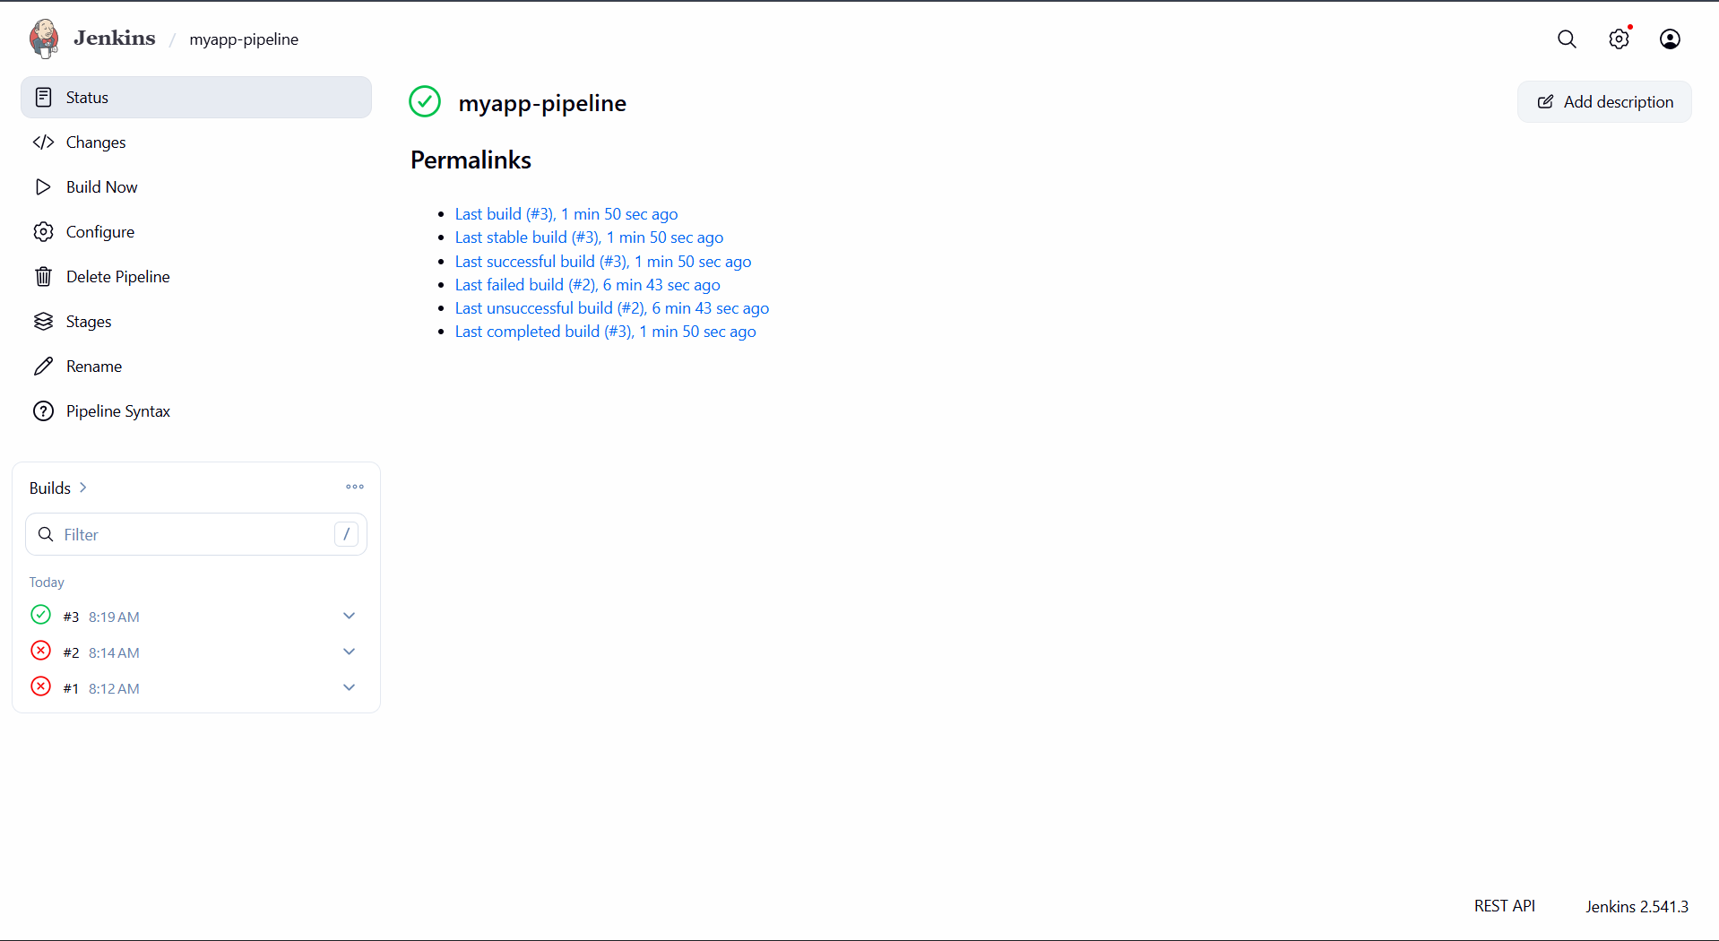The image size is (1719, 941).
Task: Focus the builds Filter input field
Action: [196, 534]
